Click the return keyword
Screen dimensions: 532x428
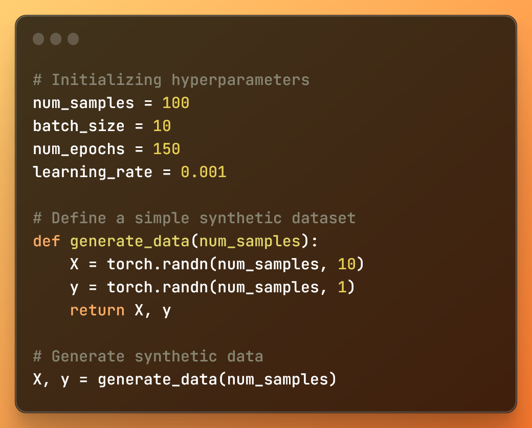[x=97, y=310]
